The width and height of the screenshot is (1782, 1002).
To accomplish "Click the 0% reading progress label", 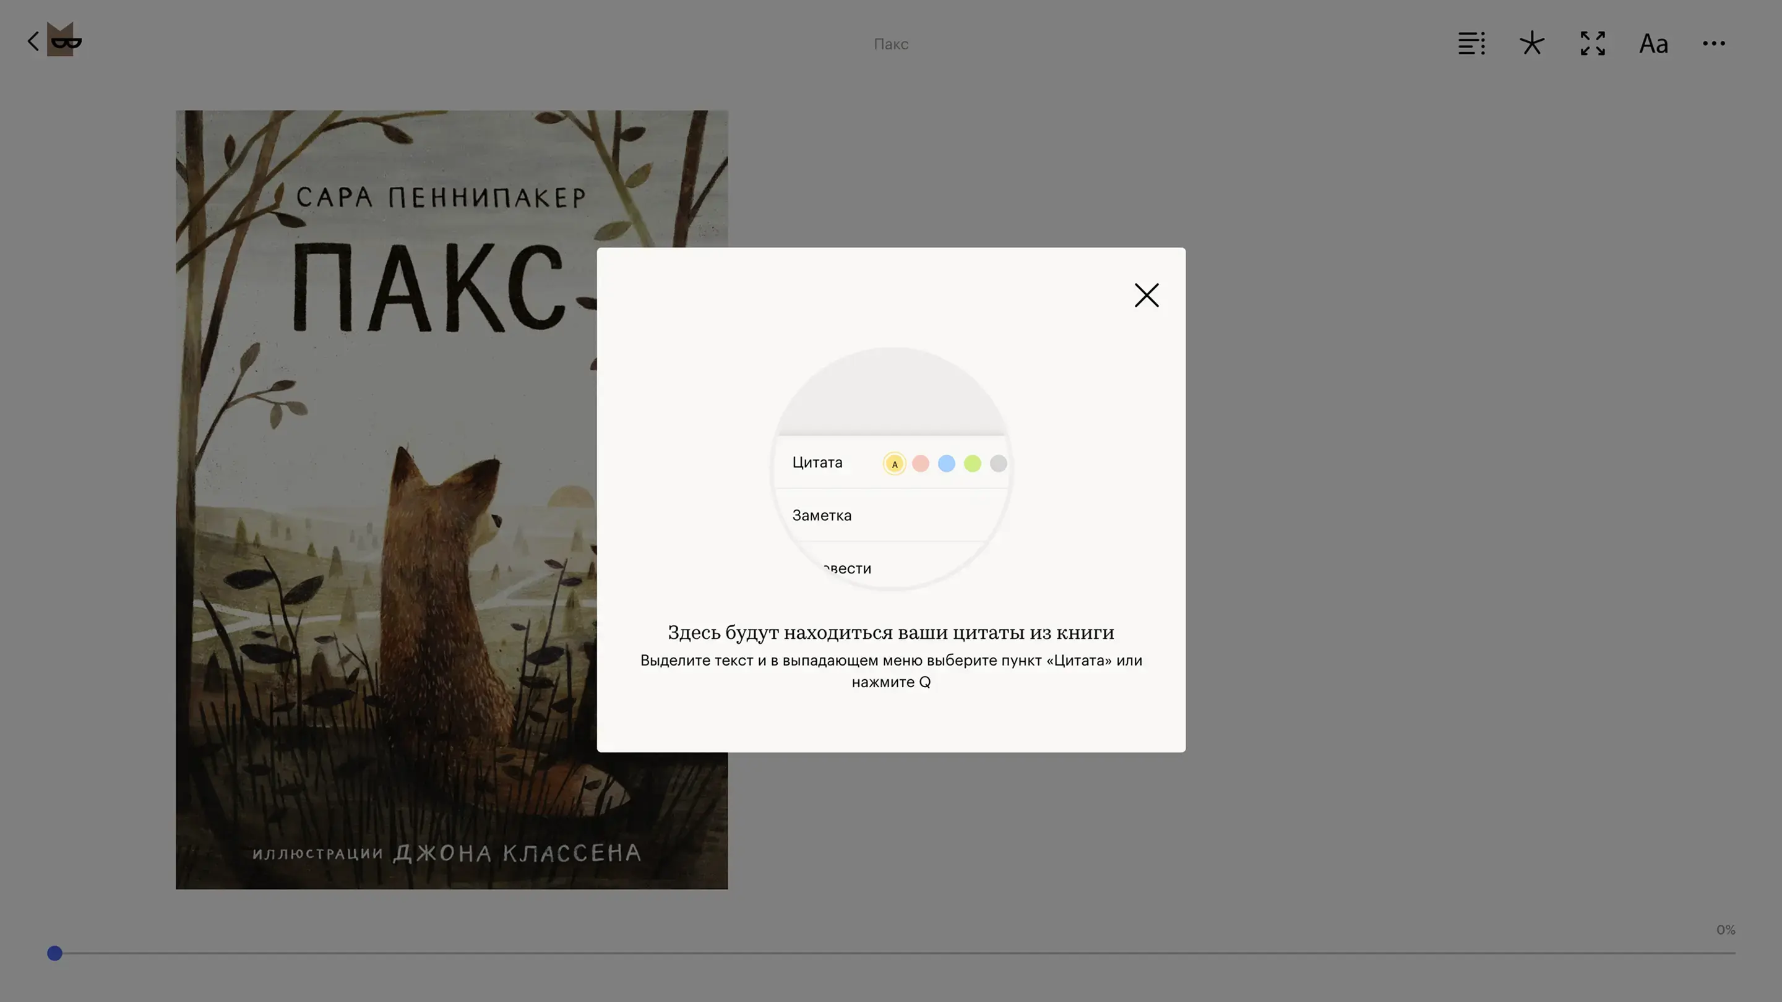I will click(x=1725, y=930).
